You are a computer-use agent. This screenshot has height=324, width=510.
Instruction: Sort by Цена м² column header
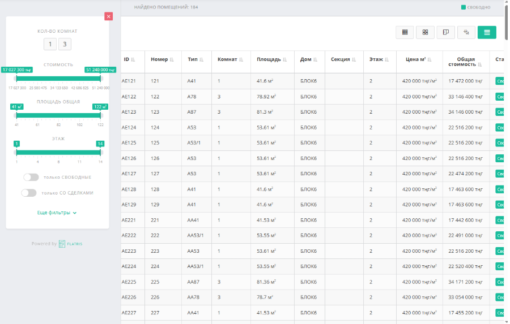coord(419,59)
